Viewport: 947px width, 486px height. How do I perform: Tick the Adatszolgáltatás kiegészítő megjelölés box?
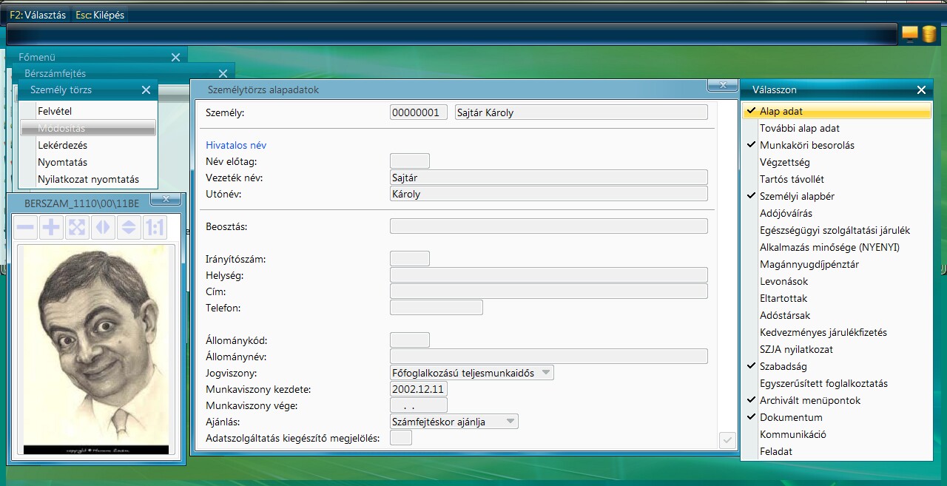[401, 438]
